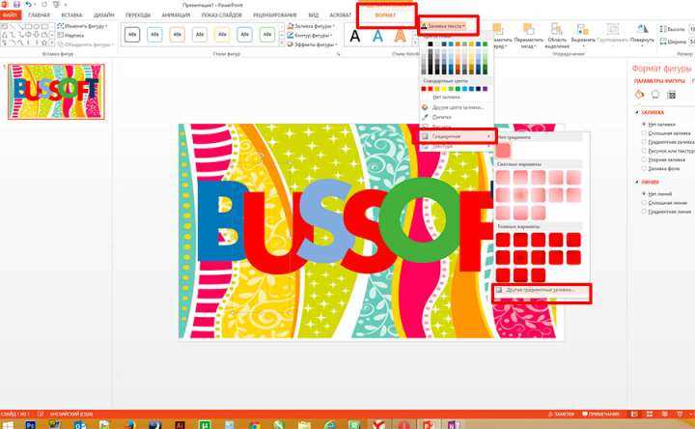Open the РЕЦЕНЗИРОВАНИЕ ribbon tab
Screen dimensions: 695x429
pyautogui.click(x=275, y=15)
